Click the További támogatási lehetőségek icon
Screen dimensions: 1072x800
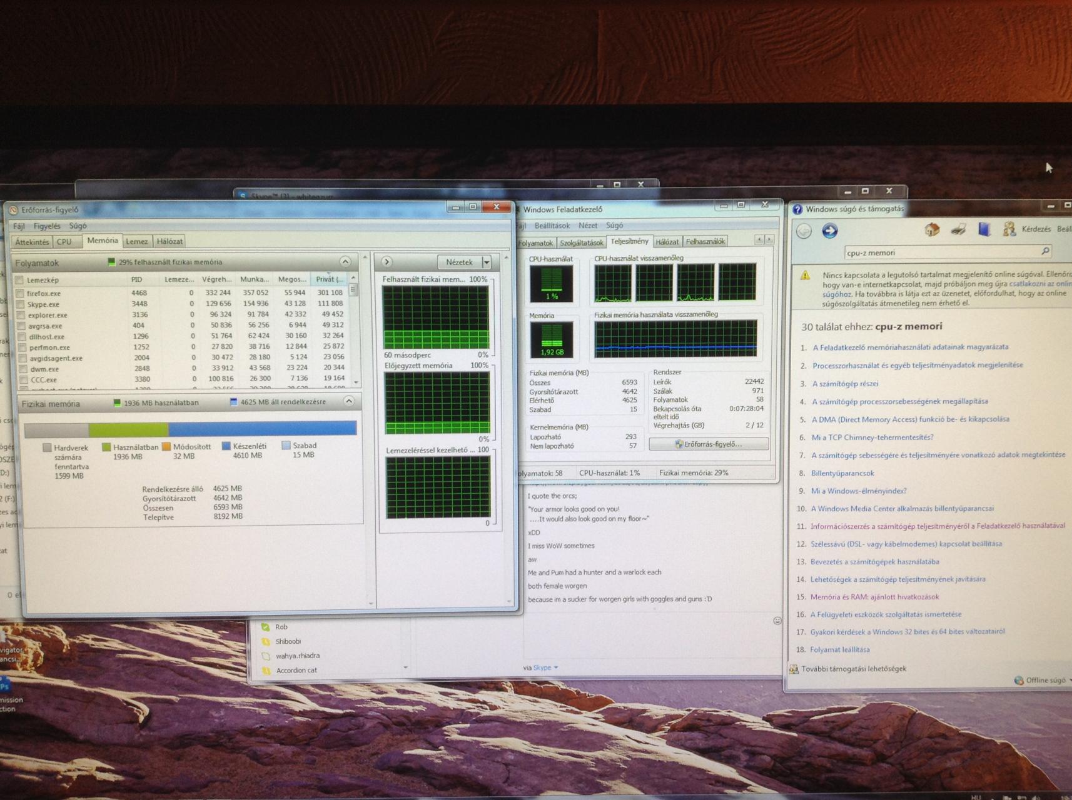click(x=794, y=669)
